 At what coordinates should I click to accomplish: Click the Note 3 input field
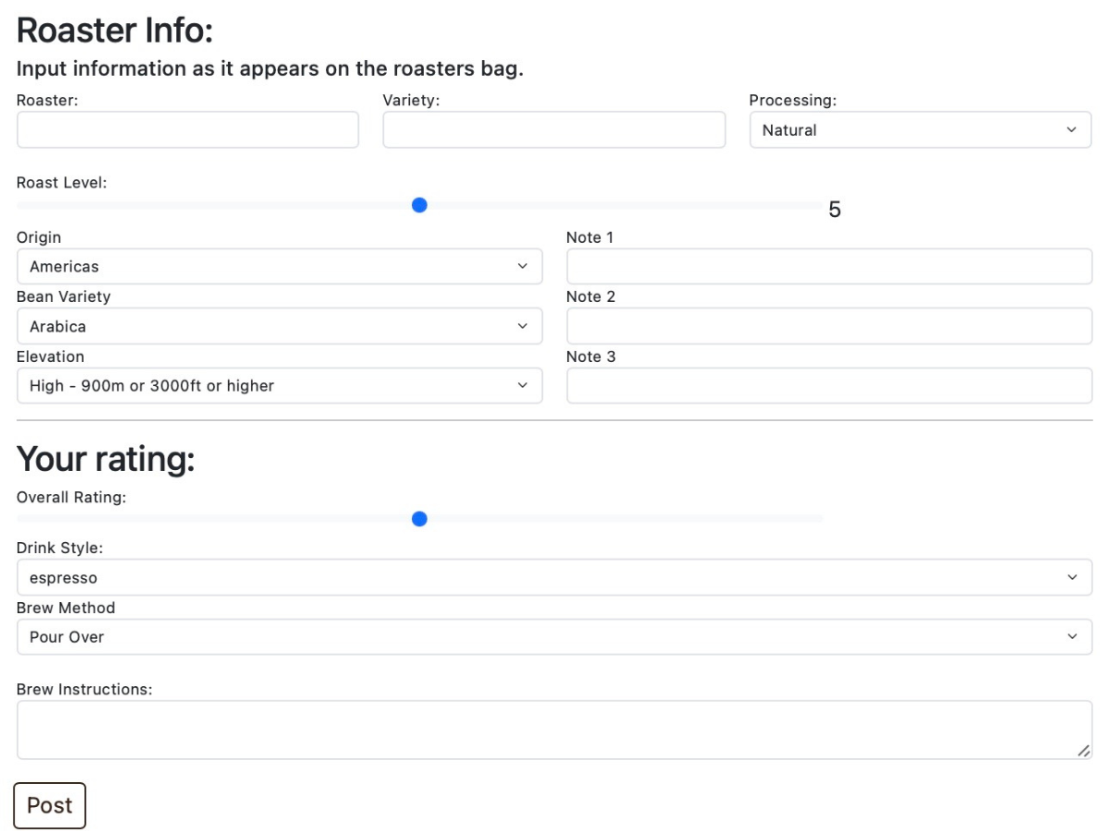coord(829,386)
